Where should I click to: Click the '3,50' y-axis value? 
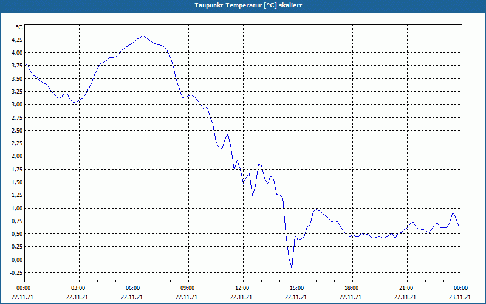coord(17,79)
